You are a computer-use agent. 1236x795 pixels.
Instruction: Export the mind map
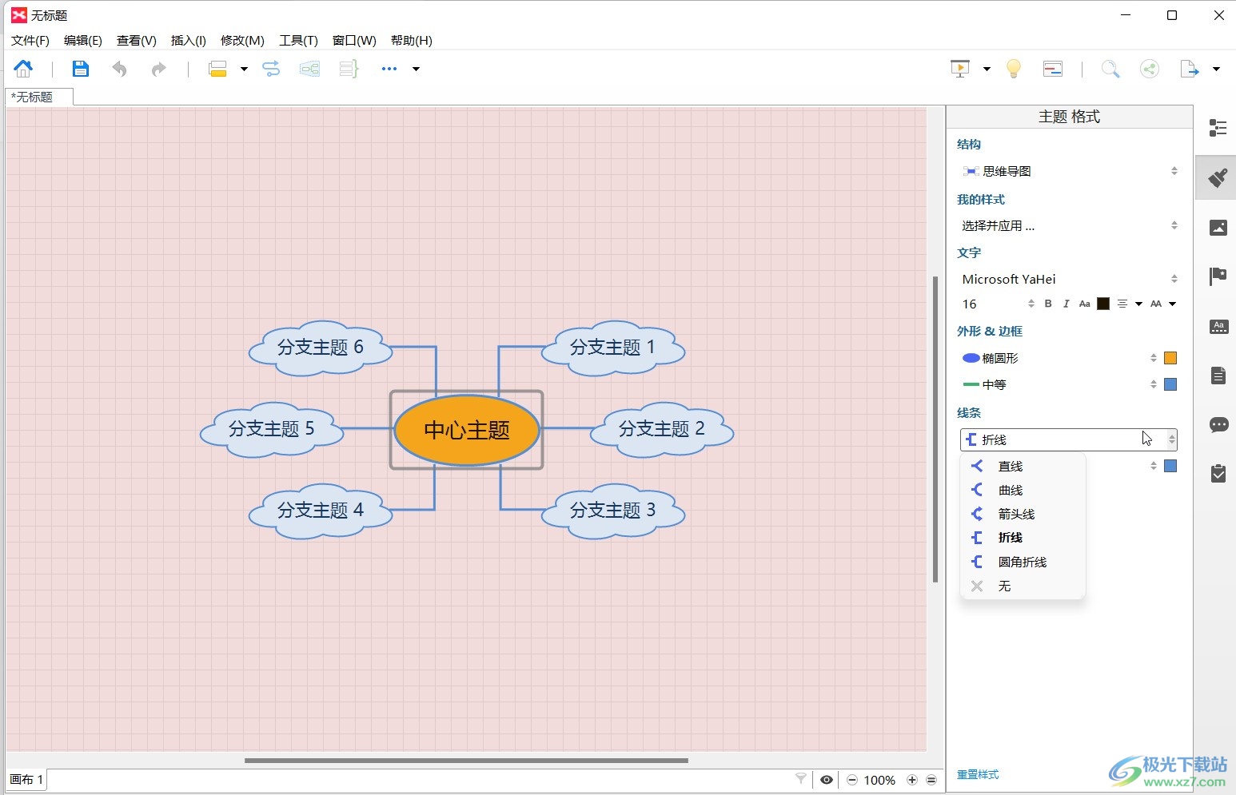[x=1190, y=69]
